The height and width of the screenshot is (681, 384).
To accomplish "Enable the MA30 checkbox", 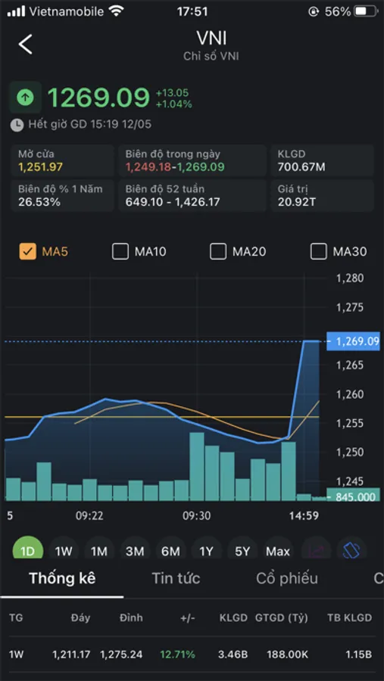I will [319, 251].
